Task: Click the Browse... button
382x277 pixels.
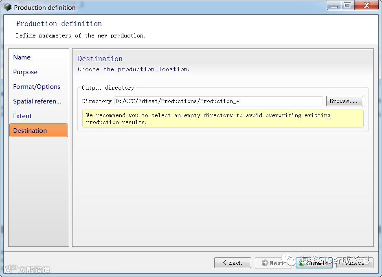Action: click(x=345, y=101)
